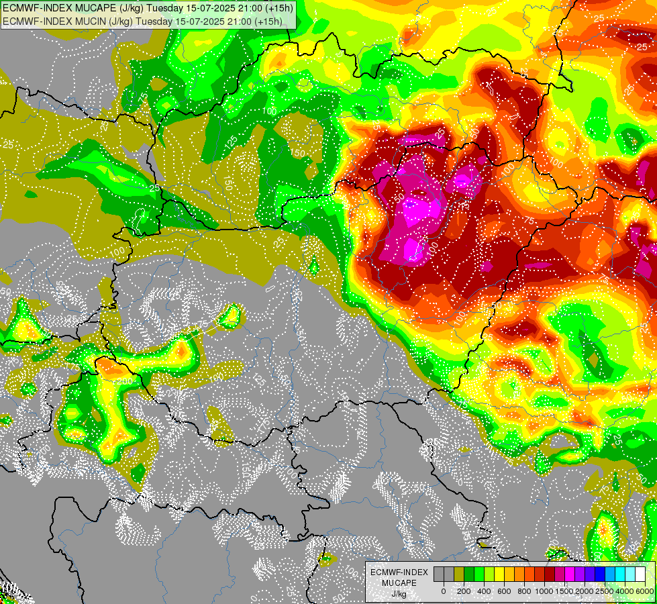Choose the pure blue legend swatch
The height and width of the screenshot is (604, 657).
coord(600,574)
